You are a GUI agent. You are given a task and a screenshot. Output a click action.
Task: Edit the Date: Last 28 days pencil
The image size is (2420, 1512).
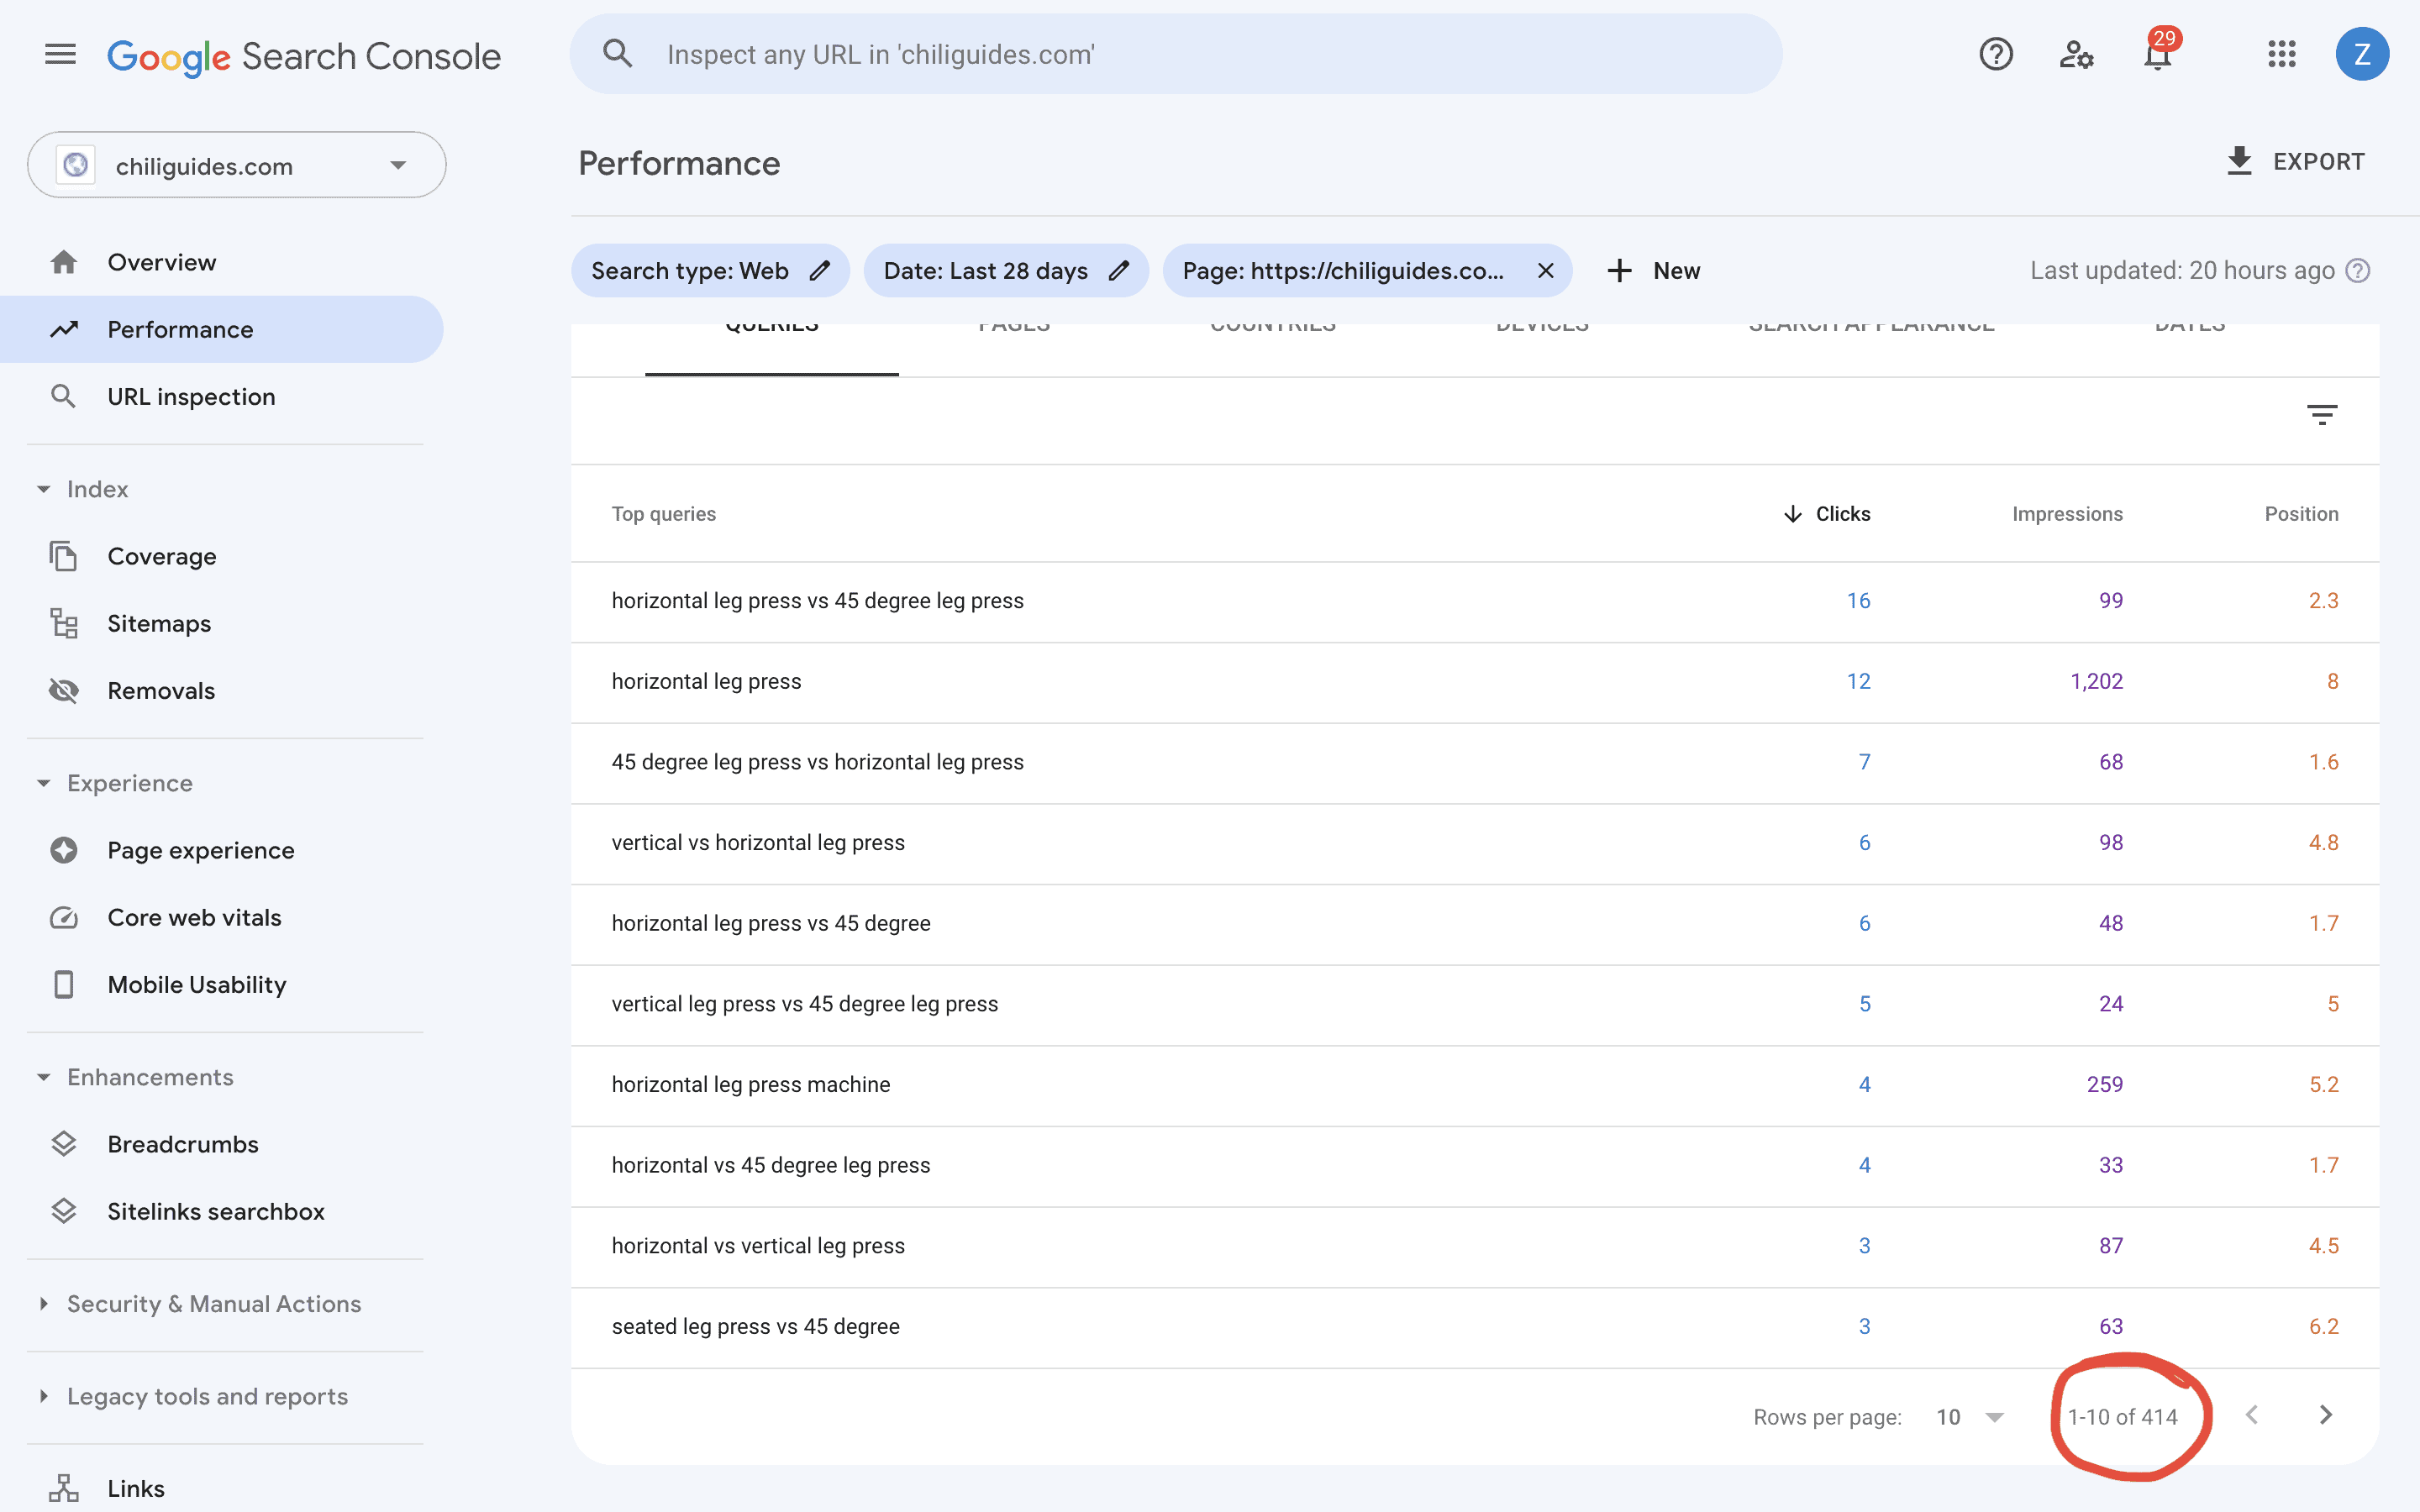click(x=1119, y=271)
